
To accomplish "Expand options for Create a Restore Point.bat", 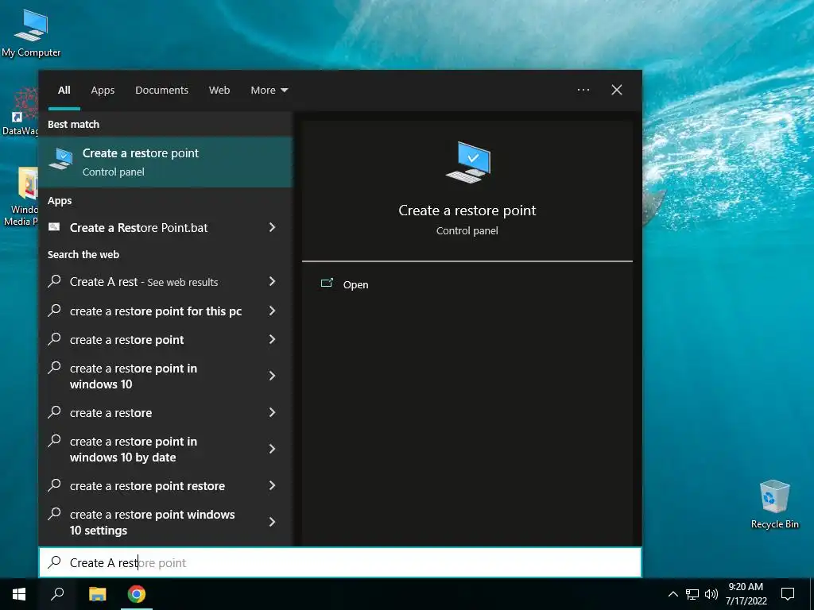I will coord(273,227).
